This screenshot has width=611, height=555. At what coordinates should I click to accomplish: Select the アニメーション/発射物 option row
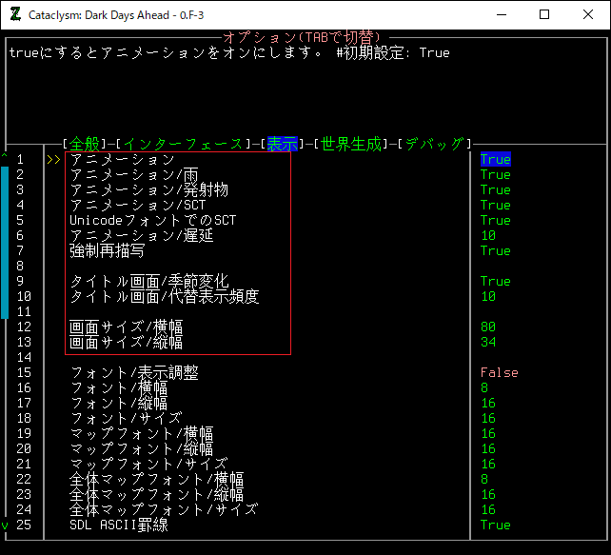(x=148, y=190)
